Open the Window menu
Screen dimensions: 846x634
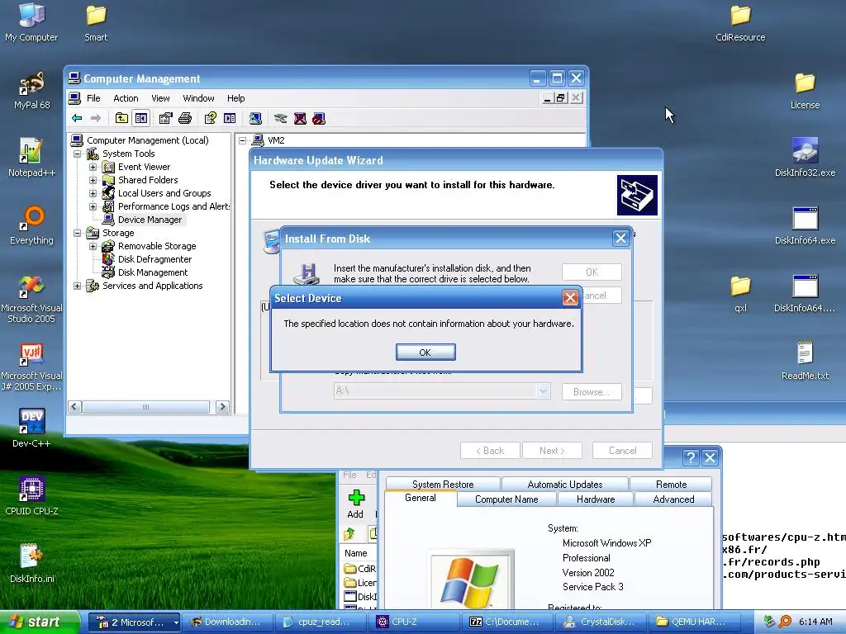click(198, 98)
